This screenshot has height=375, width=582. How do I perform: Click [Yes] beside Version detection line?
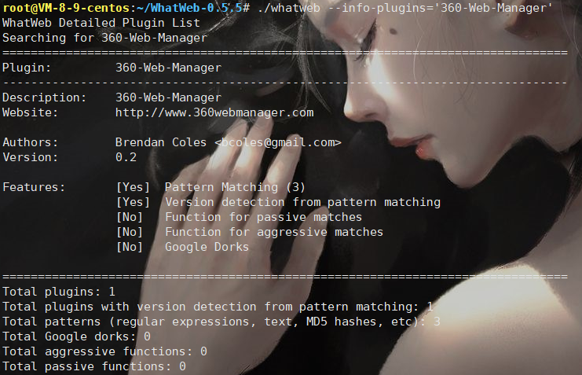pyautogui.click(x=133, y=202)
